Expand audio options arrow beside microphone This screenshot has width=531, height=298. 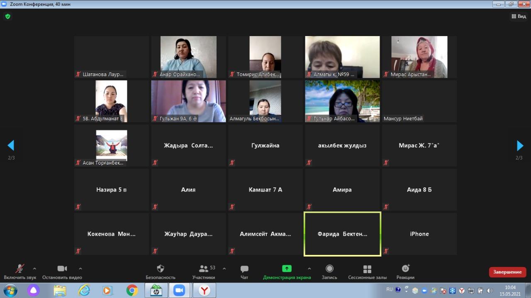[34, 269]
